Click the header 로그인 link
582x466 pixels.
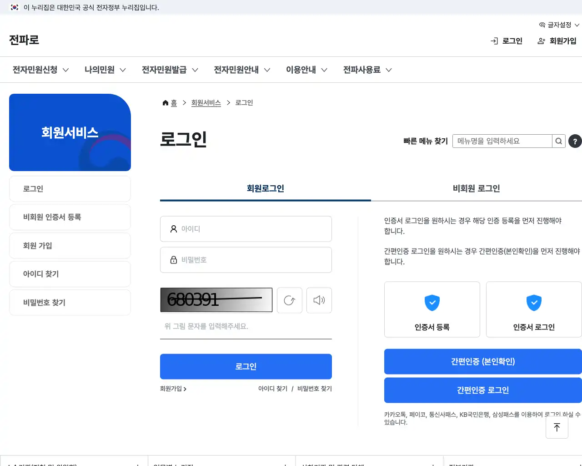pos(507,41)
